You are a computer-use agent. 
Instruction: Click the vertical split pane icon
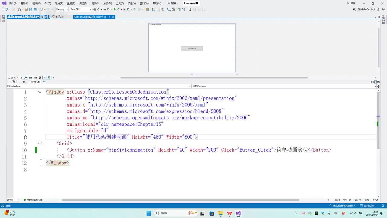(372, 82)
